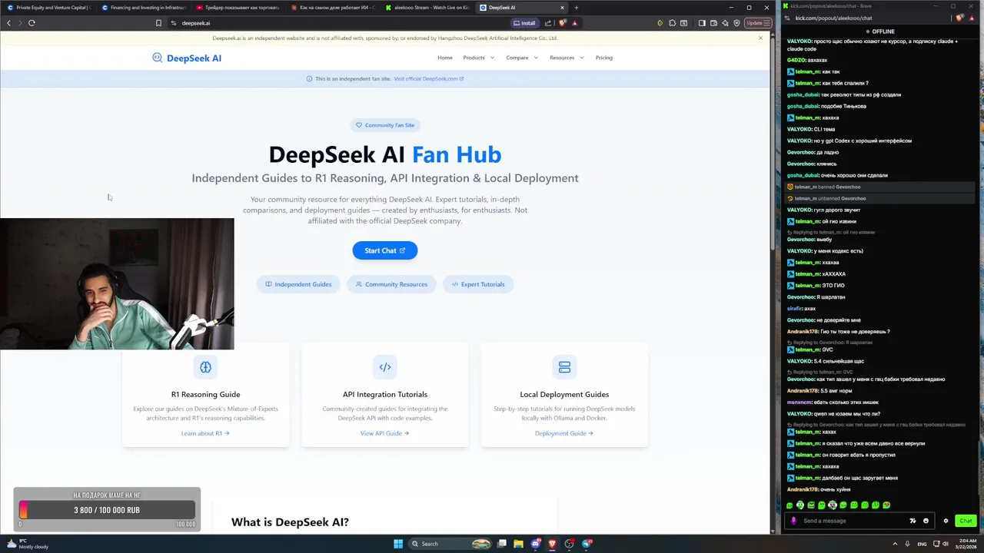Open chat settings gear icon

(x=946, y=521)
